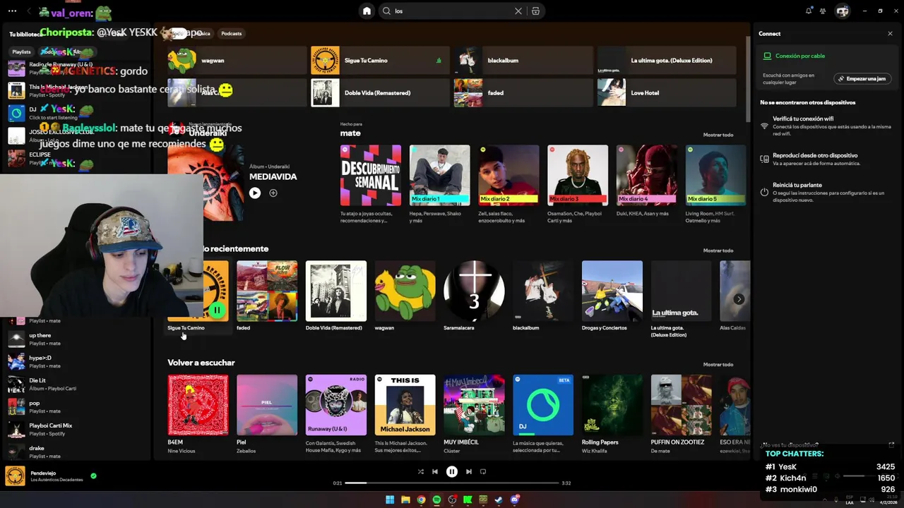904x508 pixels.
Task: Go to Spotify Home via house icon
Action: click(367, 11)
